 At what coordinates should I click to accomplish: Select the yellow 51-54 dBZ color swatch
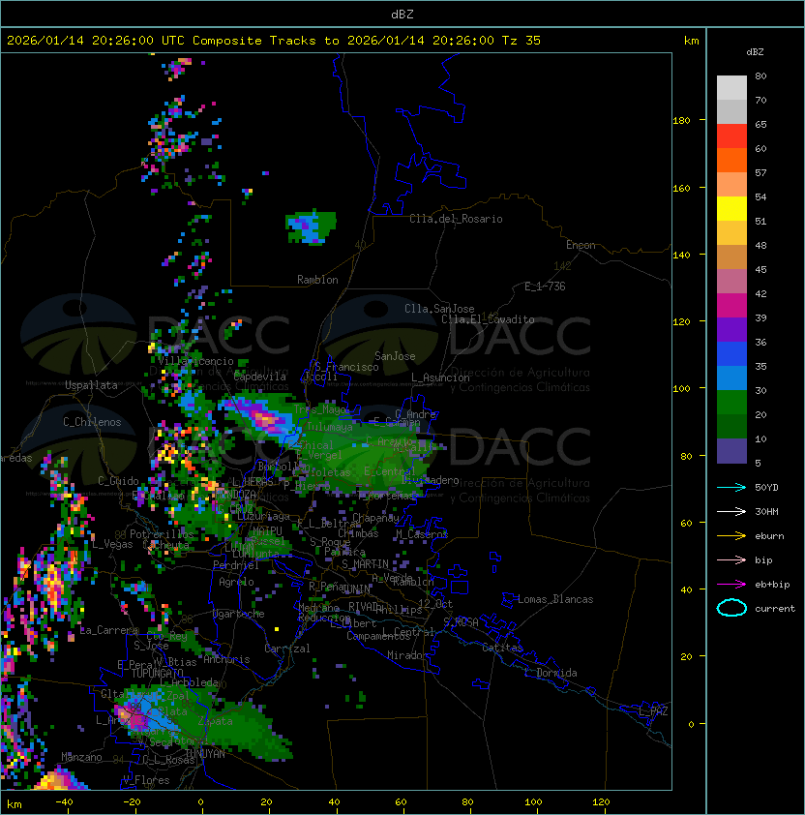[731, 208]
